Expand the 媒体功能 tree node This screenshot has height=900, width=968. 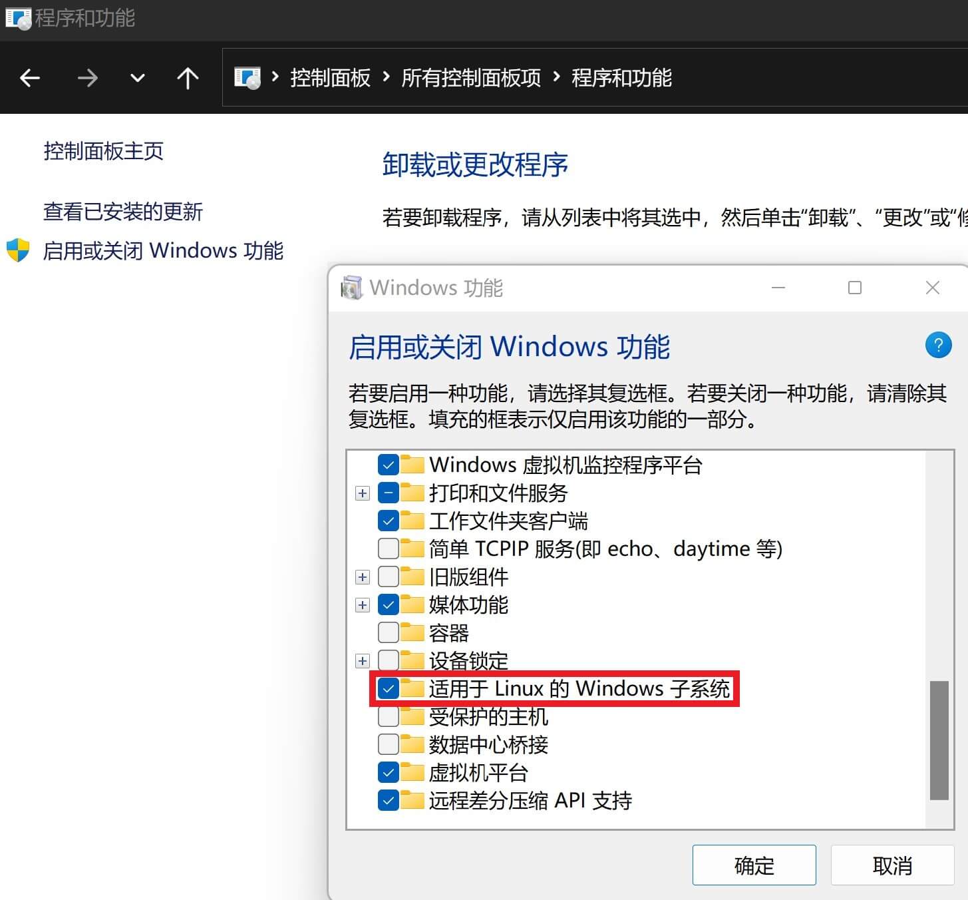tap(363, 604)
